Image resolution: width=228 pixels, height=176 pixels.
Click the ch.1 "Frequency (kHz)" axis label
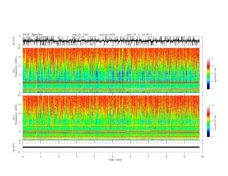16,67
